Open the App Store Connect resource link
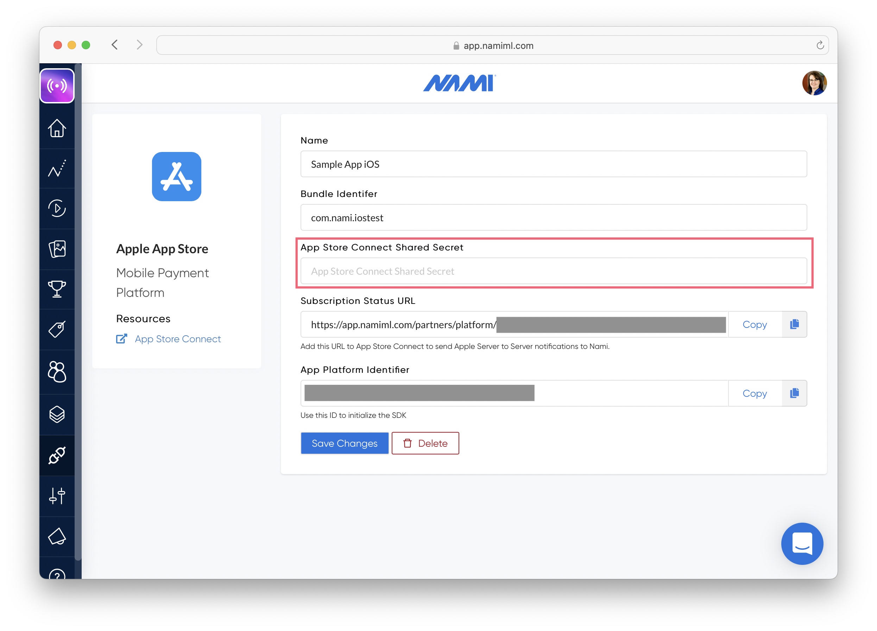877x631 pixels. tap(177, 339)
